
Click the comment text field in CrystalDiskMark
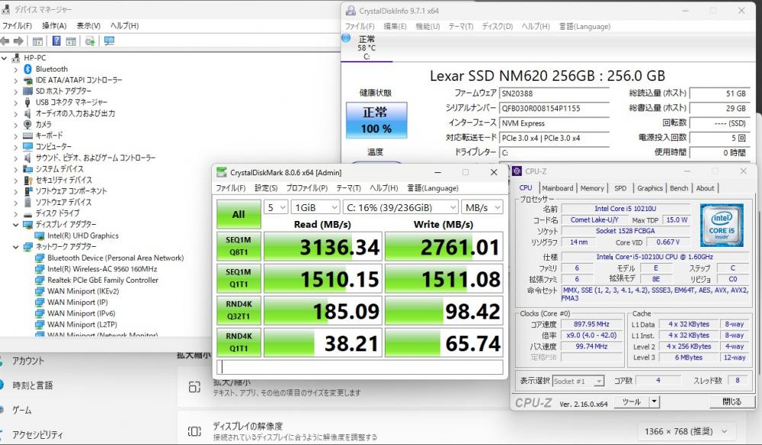(x=360, y=367)
